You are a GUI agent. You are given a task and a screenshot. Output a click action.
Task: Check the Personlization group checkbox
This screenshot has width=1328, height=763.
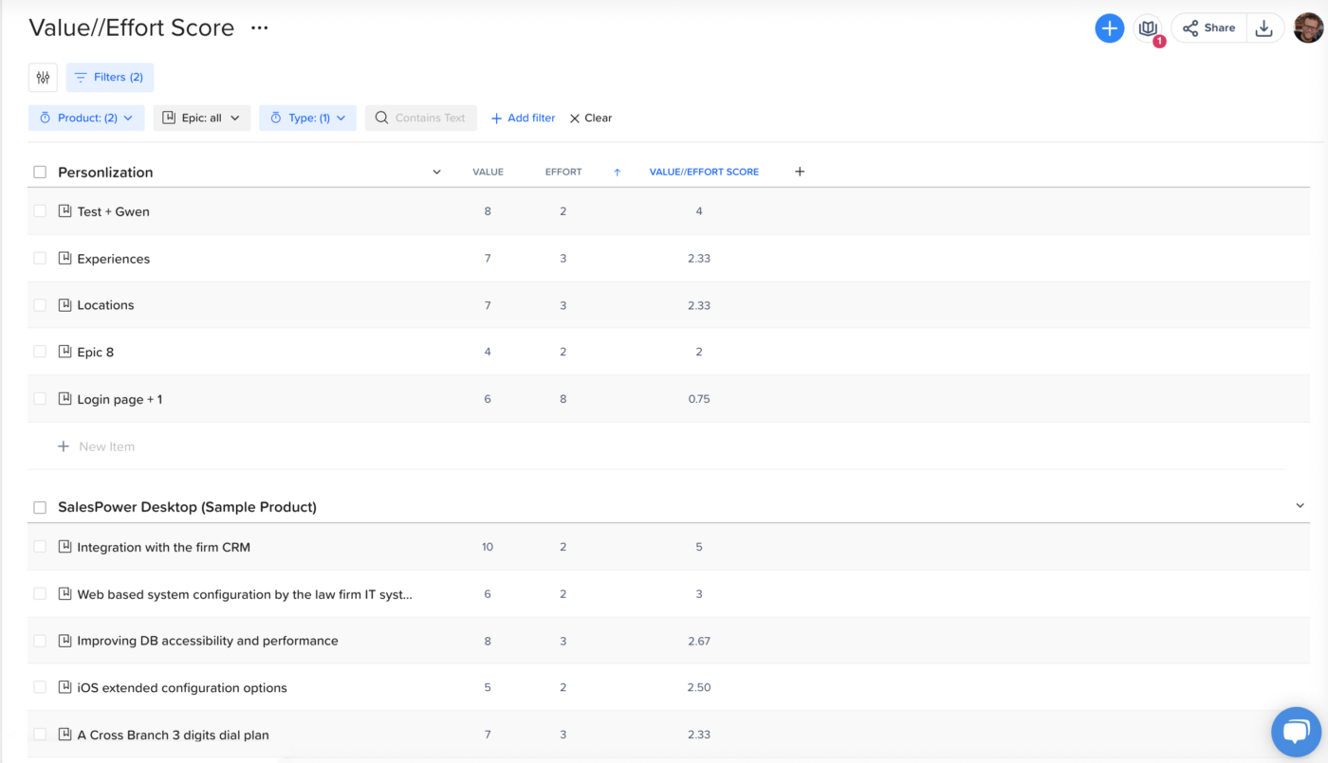[40, 173]
